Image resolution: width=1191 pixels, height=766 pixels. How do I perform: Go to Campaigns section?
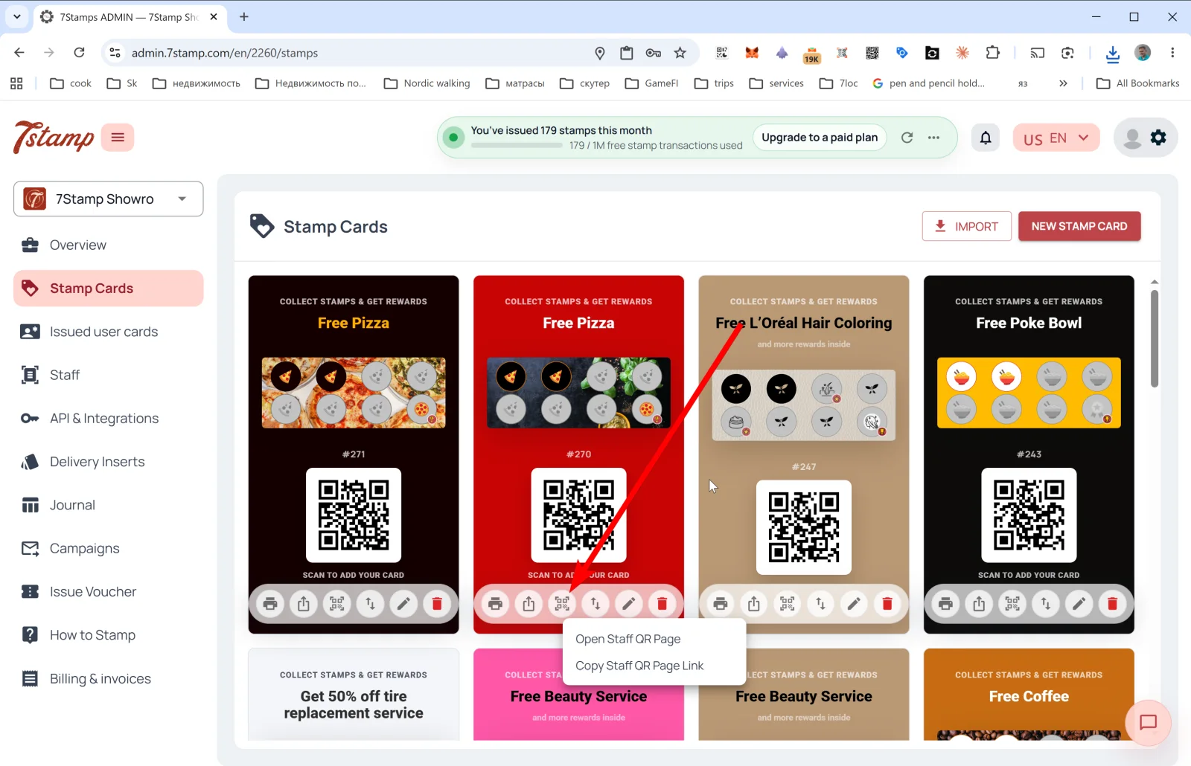[x=109, y=549]
